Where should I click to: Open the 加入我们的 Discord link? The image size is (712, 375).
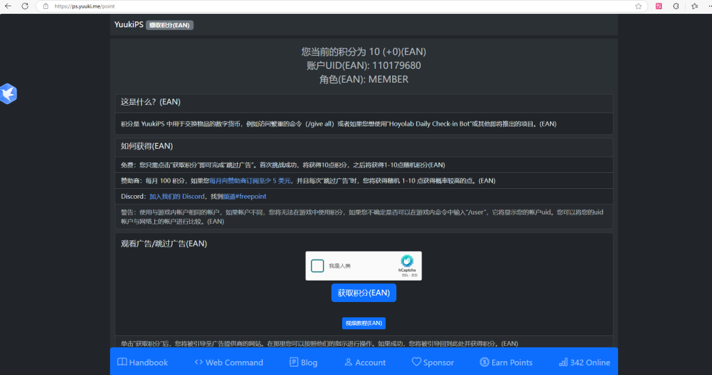click(x=177, y=197)
